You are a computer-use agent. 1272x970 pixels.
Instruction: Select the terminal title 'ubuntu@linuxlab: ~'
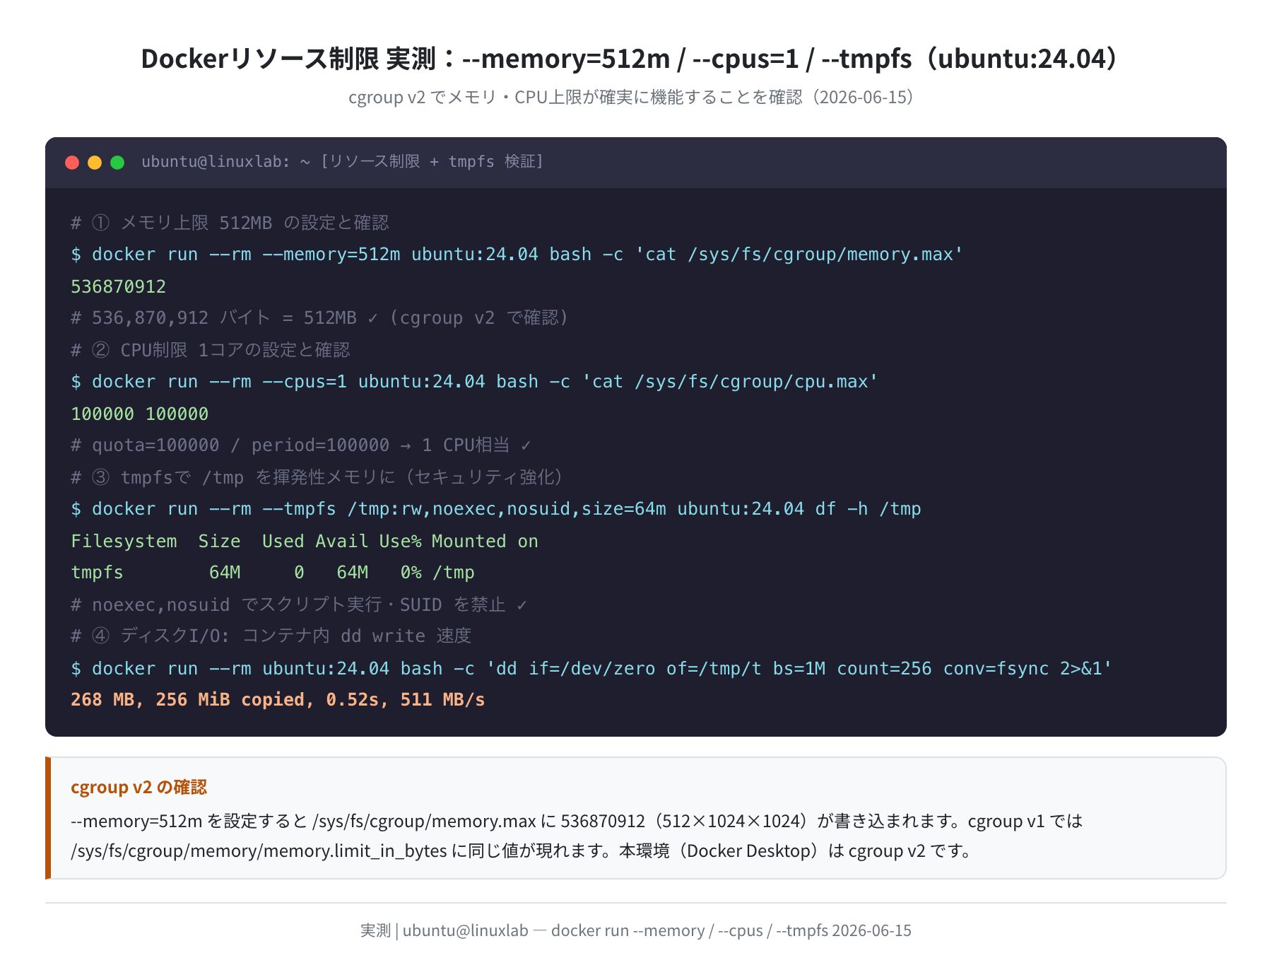click(226, 162)
